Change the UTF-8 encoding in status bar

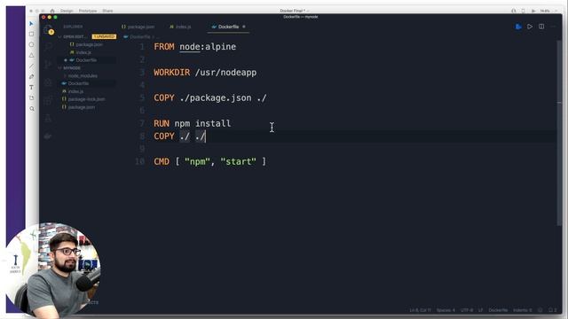click(467, 310)
